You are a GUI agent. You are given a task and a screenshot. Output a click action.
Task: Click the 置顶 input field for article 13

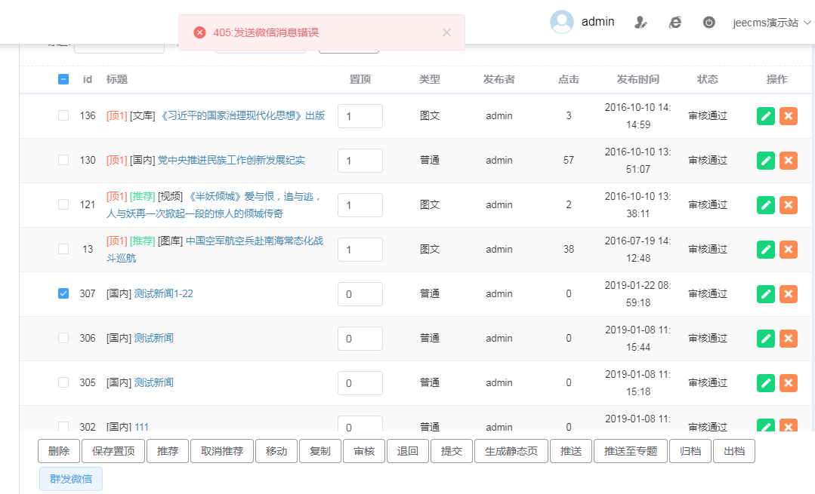[x=360, y=249]
